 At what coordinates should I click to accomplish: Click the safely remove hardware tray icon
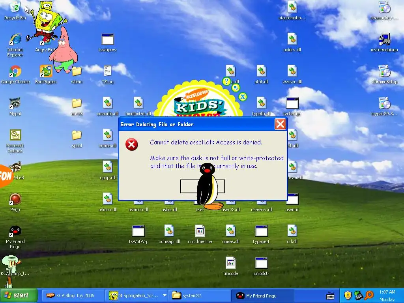coord(359,295)
